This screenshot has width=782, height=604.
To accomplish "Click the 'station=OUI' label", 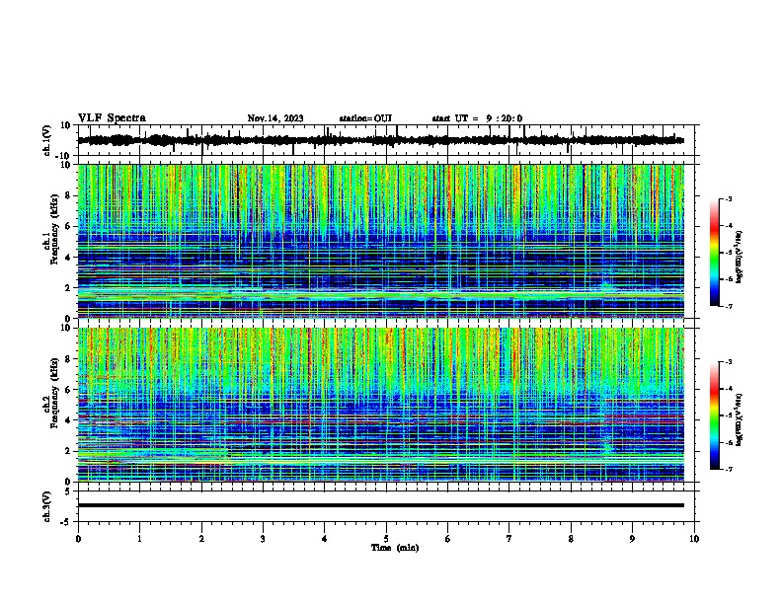I will click(365, 118).
